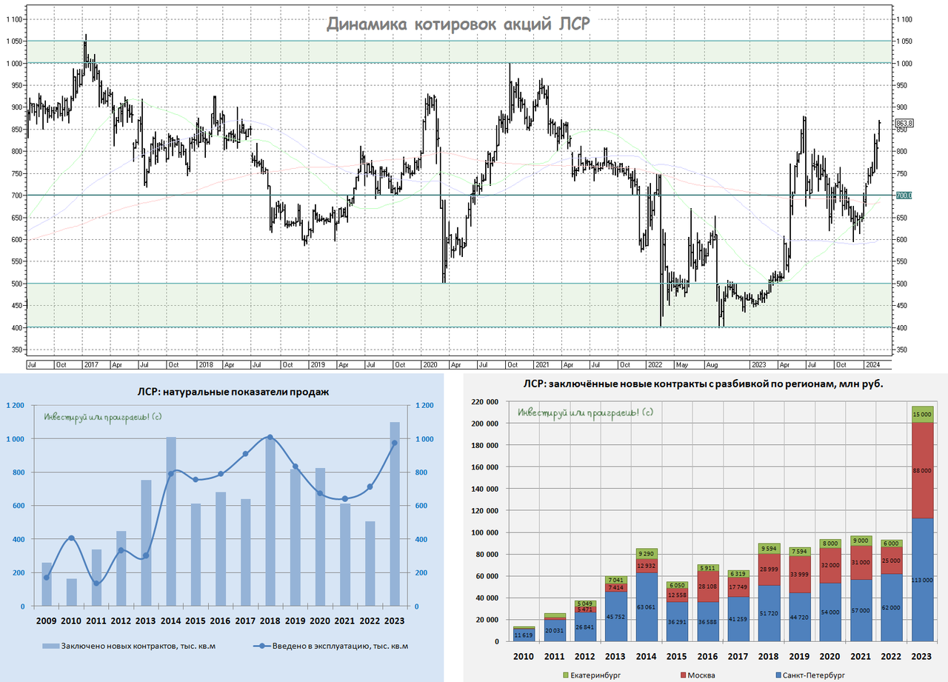This screenshot has width=948, height=682.
Task: Select the Москва legend entry
Action: [x=698, y=675]
